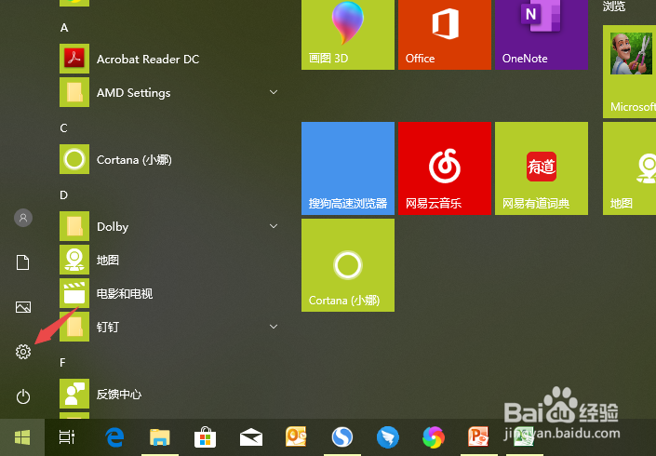Open the OneNote tile

coord(542,34)
